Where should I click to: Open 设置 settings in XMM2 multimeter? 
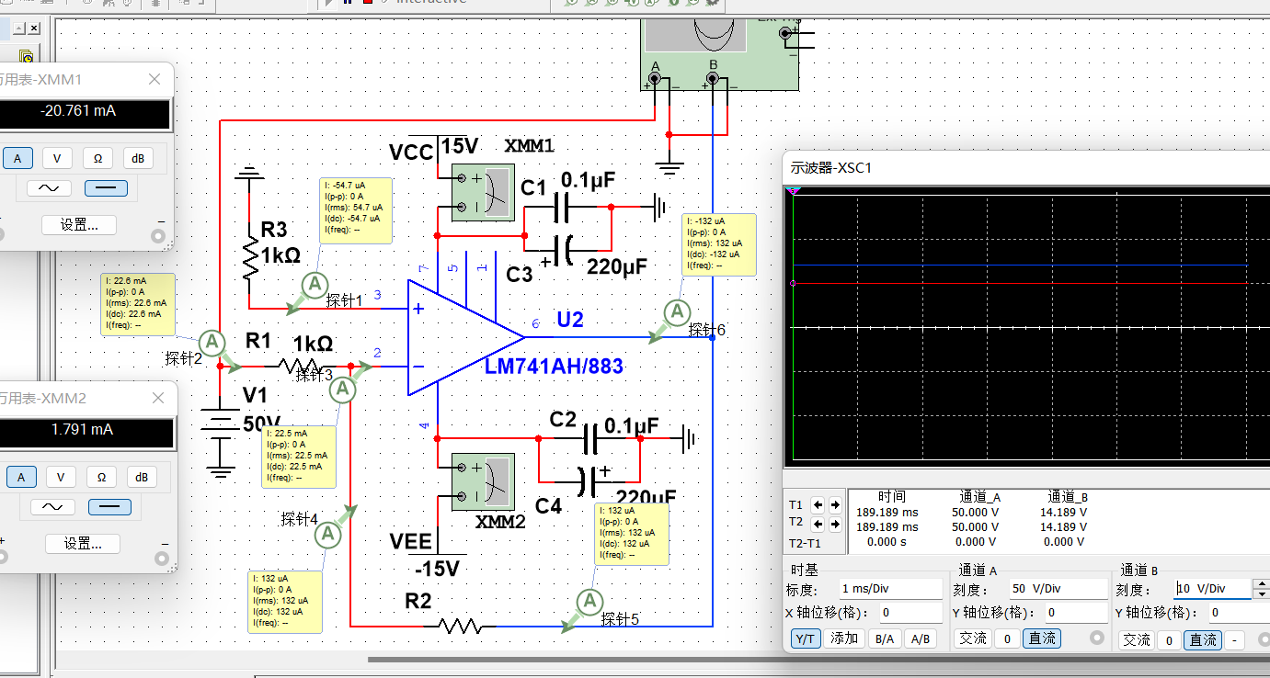coord(82,544)
